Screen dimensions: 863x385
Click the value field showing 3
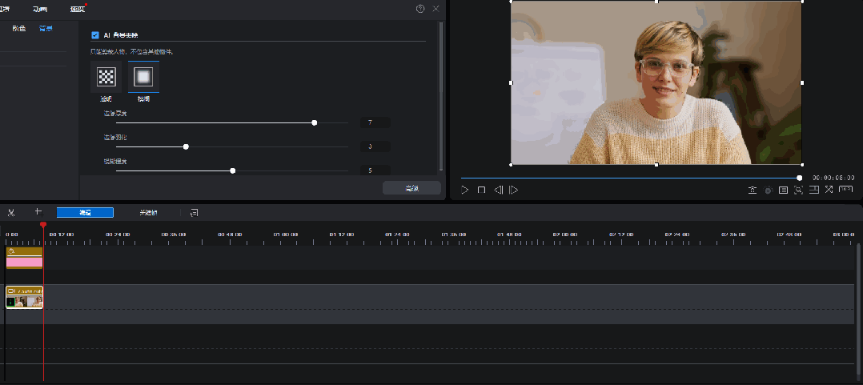375,146
